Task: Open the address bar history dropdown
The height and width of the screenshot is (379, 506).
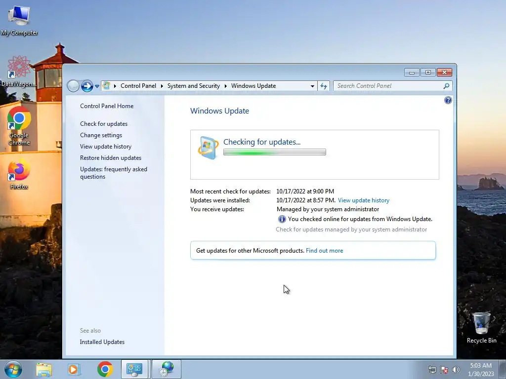Action: [312, 86]
